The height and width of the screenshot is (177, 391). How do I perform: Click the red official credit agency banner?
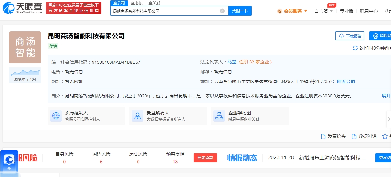pos(74,8)
